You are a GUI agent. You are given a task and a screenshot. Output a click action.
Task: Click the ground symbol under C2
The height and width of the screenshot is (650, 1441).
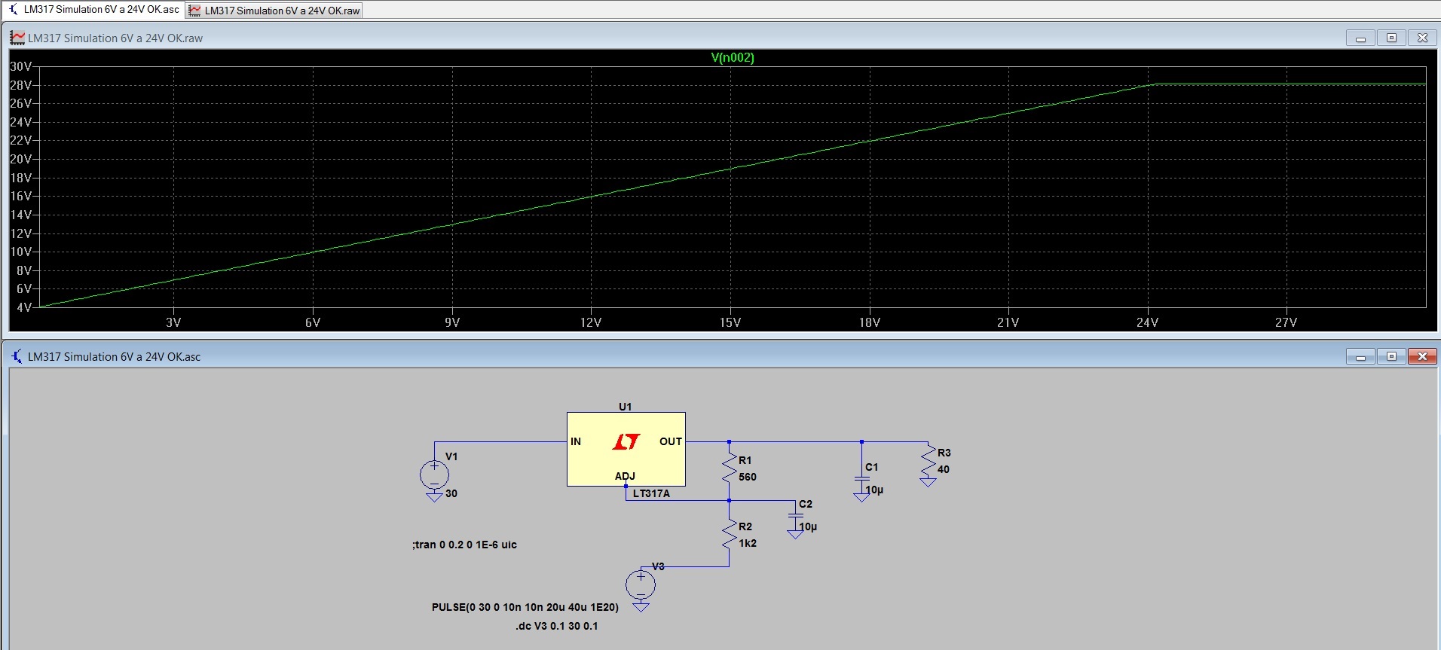click(x=795, y=533)
